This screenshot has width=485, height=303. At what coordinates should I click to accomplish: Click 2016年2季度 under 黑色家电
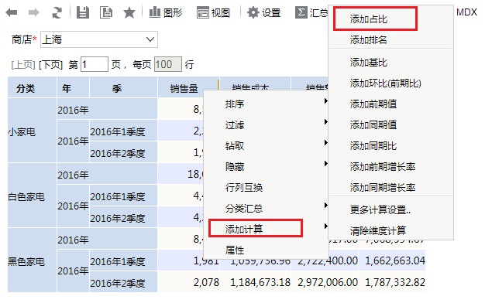point(123,281)
